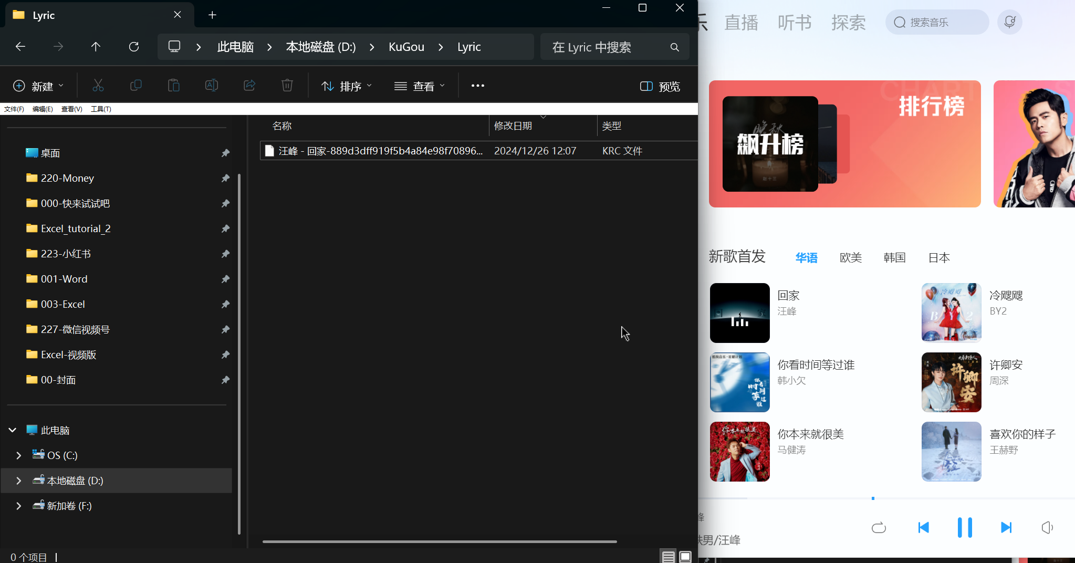Open KuGou 听书 section
This screenshot has width=1075, height=563.
coord(795,23)
